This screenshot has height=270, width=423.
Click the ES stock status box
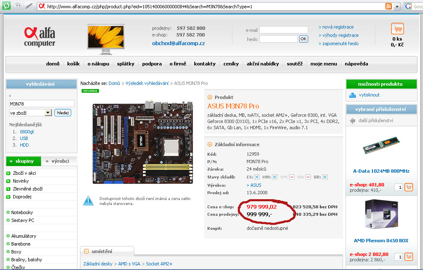pos(257,177)
